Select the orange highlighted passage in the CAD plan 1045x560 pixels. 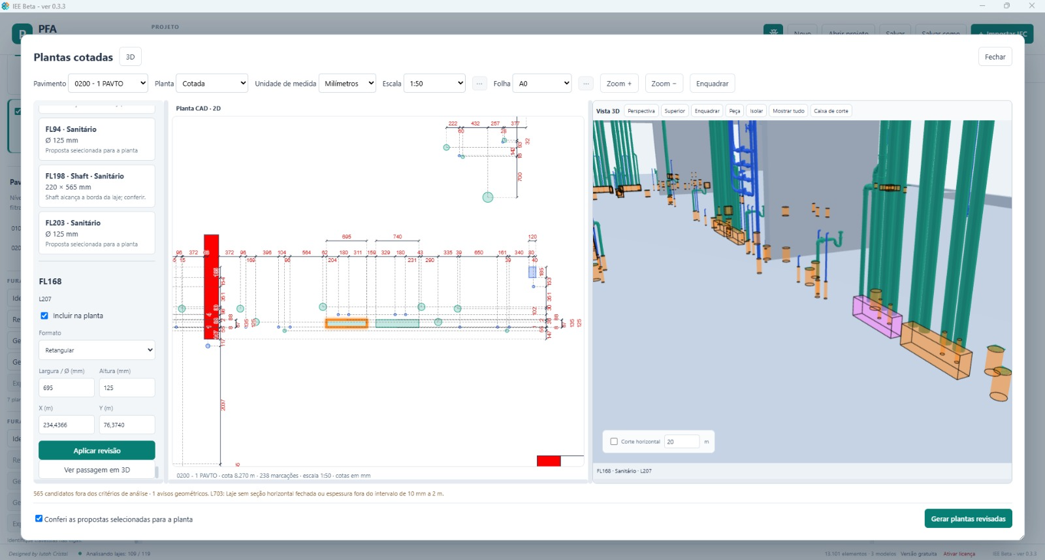pyautogui.click(x=346, y=323)
